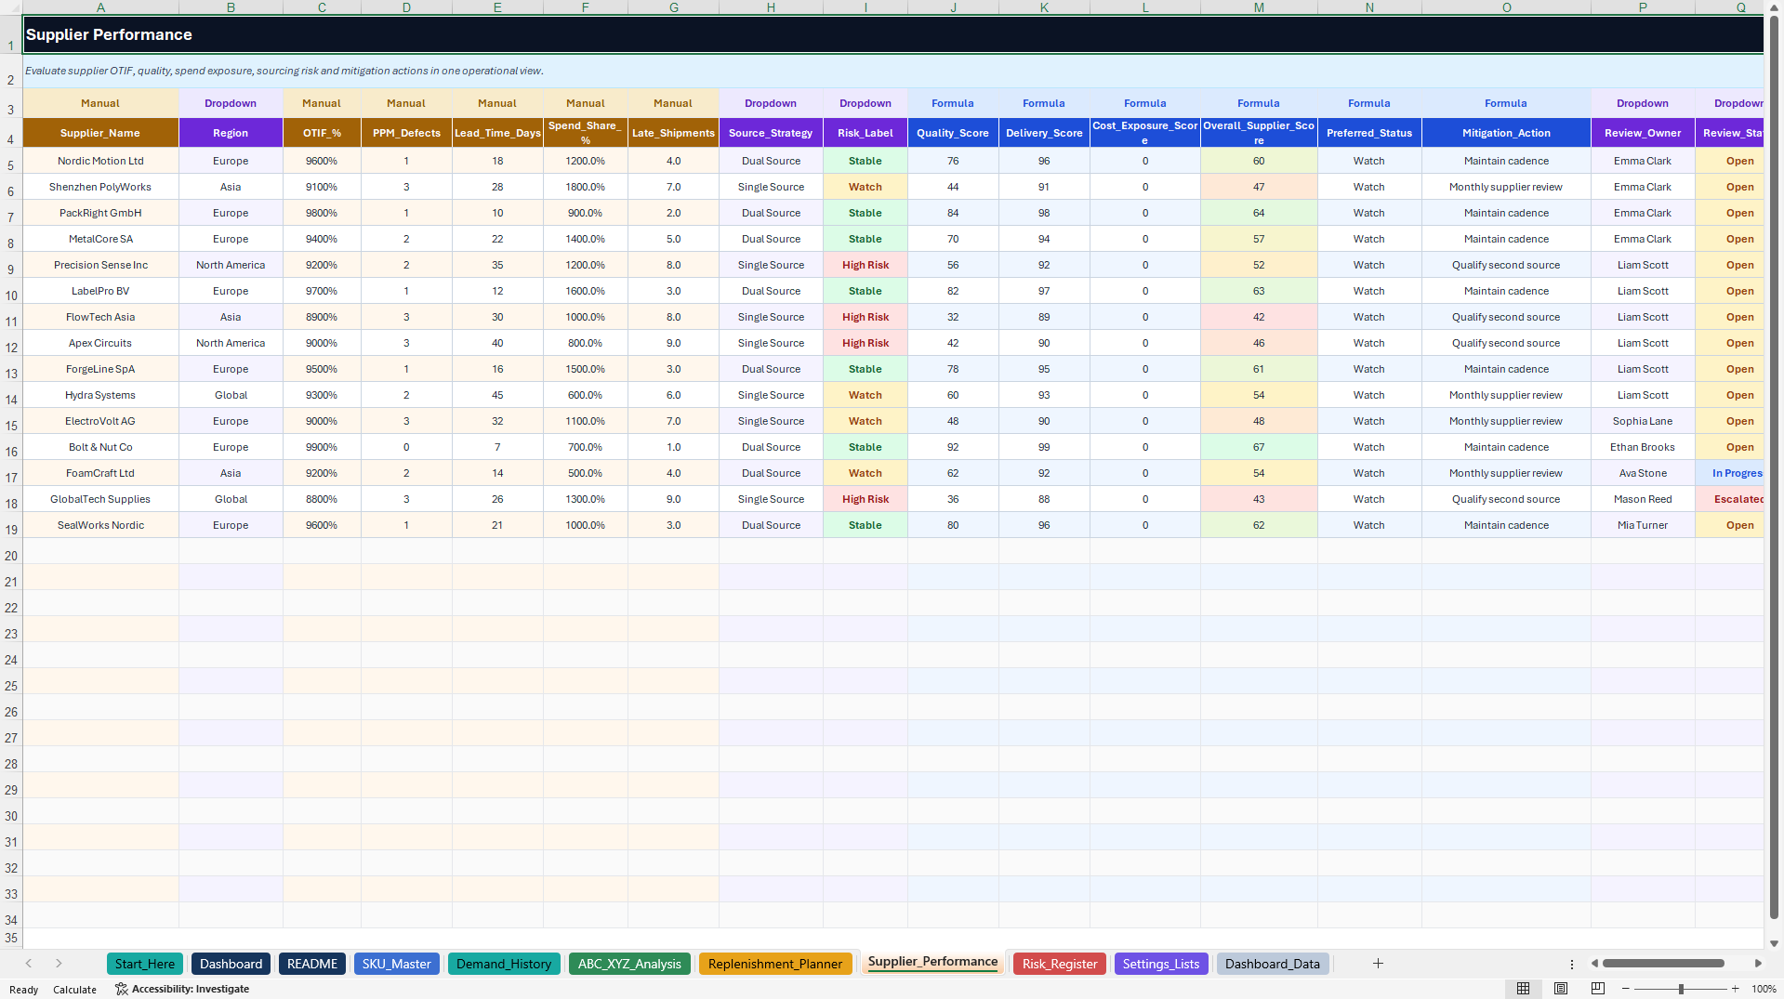Image resolution: width=1784 pixels, height=999 pixels.
Task: Add a new sheet with the plus icon
Action: click(x=1378, y=964)
